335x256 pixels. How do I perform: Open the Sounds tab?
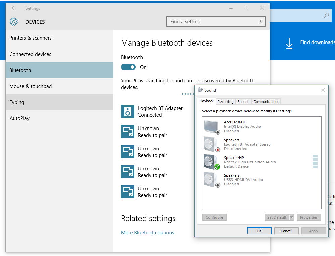click(x=243, y=102)
